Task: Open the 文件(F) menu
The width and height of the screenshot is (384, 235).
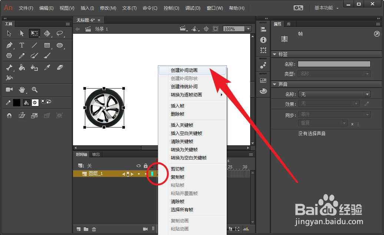Action: [x=26, y=8]
